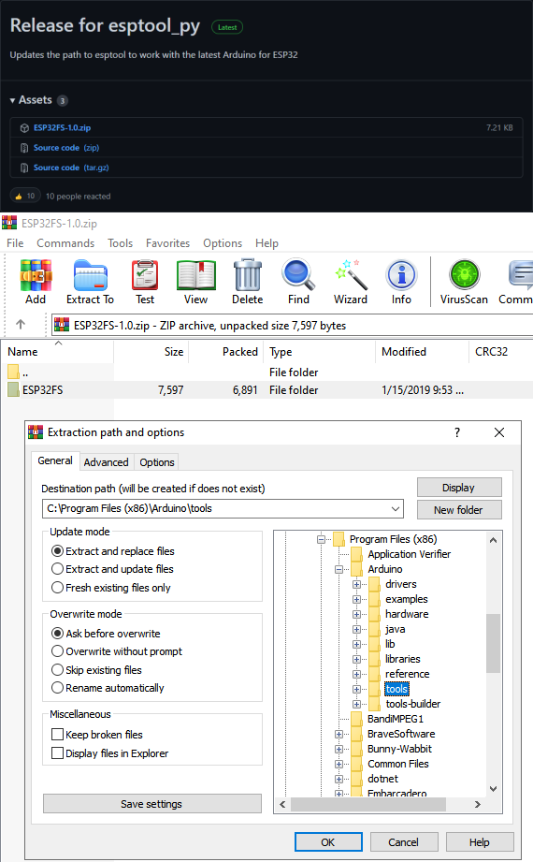The width and height of the screenshot is (533, 862).
Task: Open the View book icon
Action: [196, 275]
